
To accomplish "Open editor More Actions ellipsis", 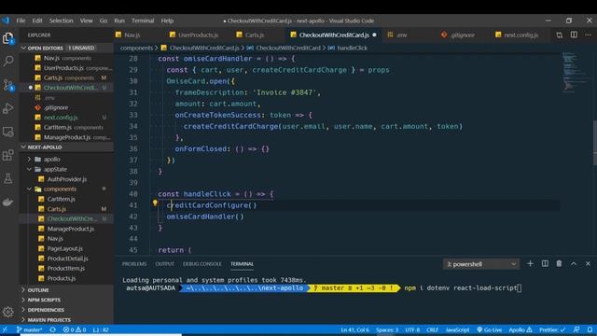I will pyautogui.click(x=588, y=35).
